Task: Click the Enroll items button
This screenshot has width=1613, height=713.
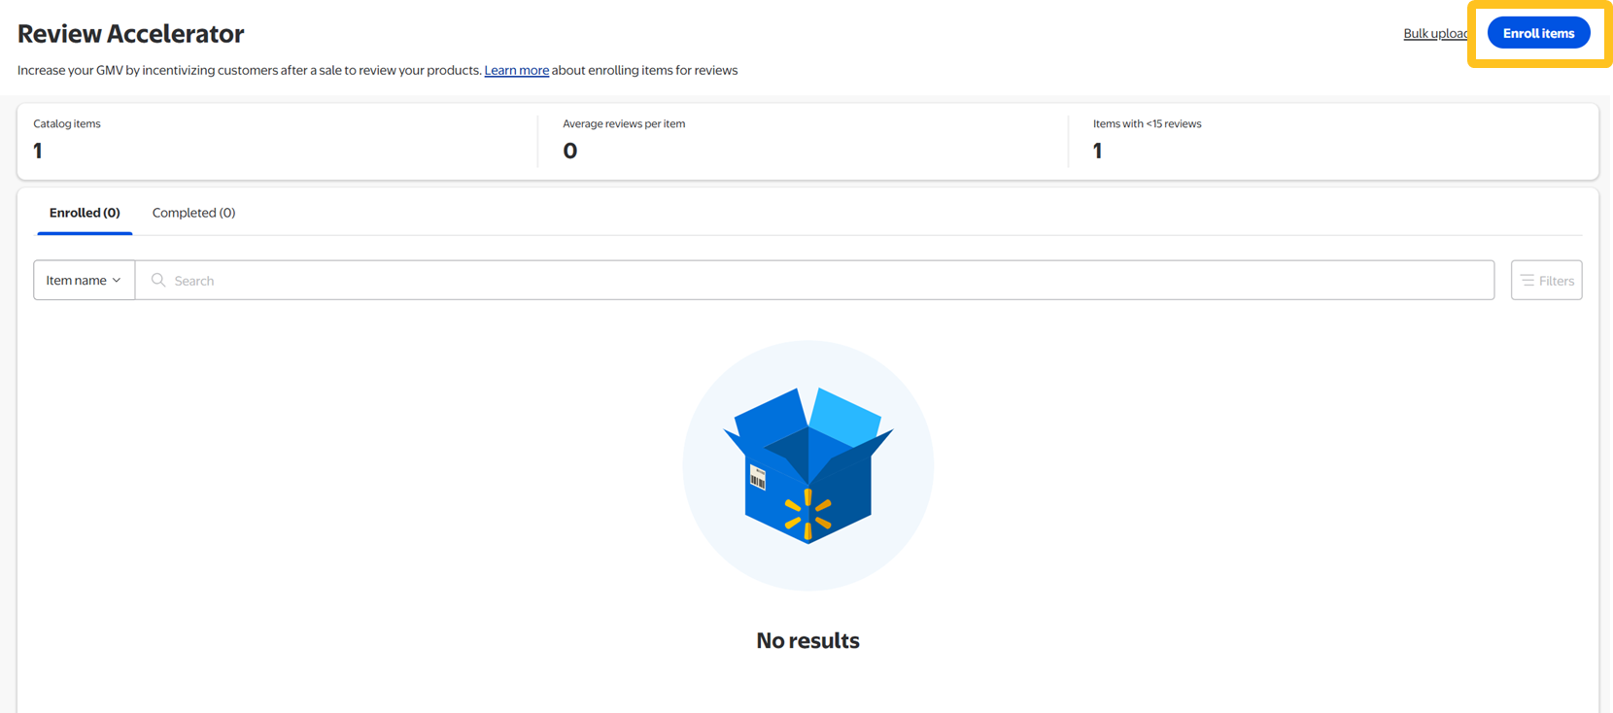Action: pos(1538,33)
